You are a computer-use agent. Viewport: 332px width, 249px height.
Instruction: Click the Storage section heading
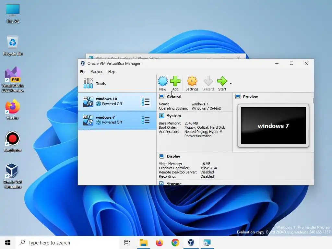pyautogui.click(x=174, y=184)
